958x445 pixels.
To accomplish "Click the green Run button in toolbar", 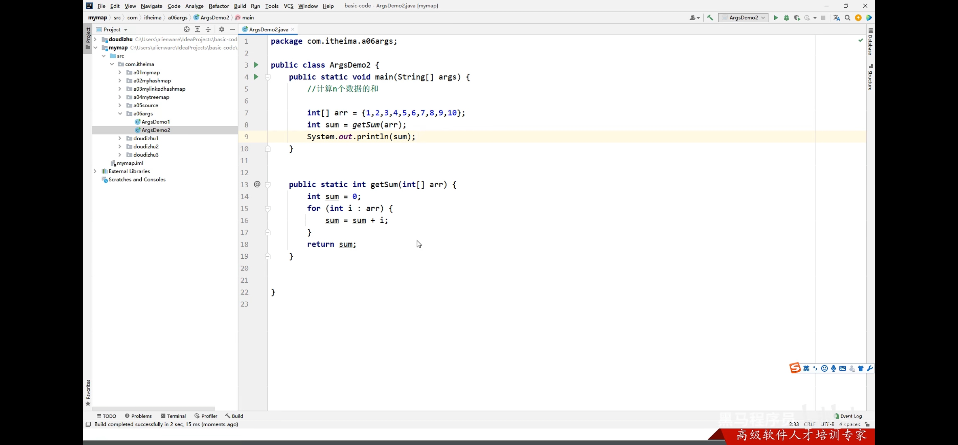I will click(776, 18).
